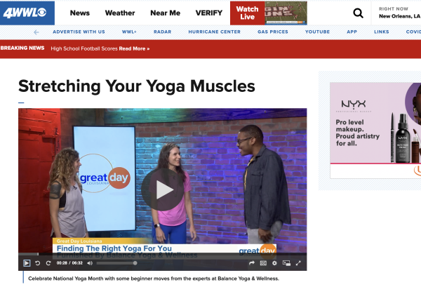Open the Radar link
Image resolution: width=421 pixels, height=287 pixels.
163,32
